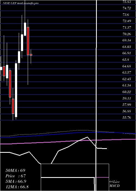Click the 72.49 price axis label
This screenshot has width=136, height=191.
[127, 21]
